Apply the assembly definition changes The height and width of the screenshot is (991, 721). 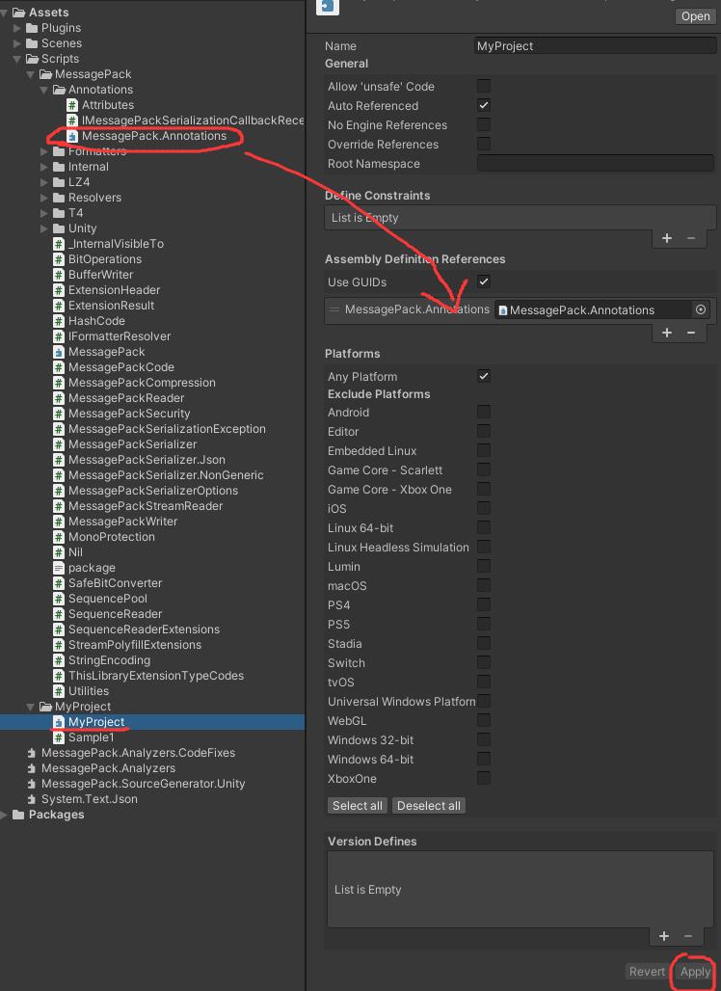pos(693,972)
